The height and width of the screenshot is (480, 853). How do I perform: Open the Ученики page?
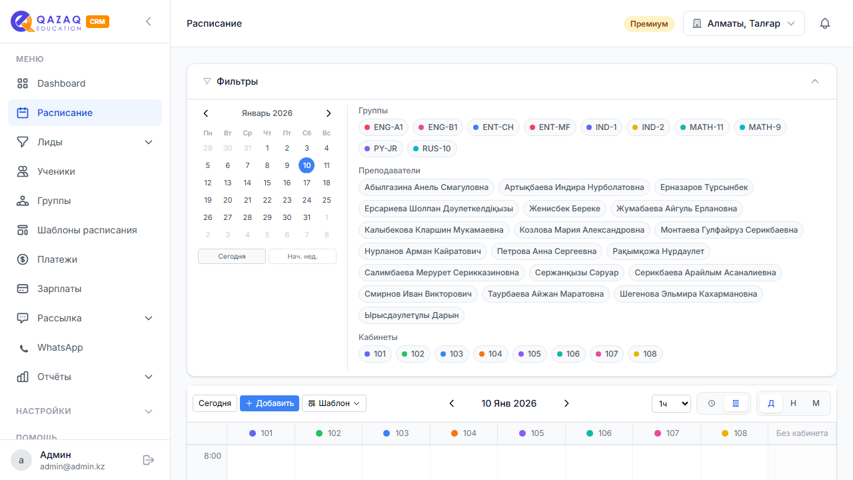(x=85, y=171)
